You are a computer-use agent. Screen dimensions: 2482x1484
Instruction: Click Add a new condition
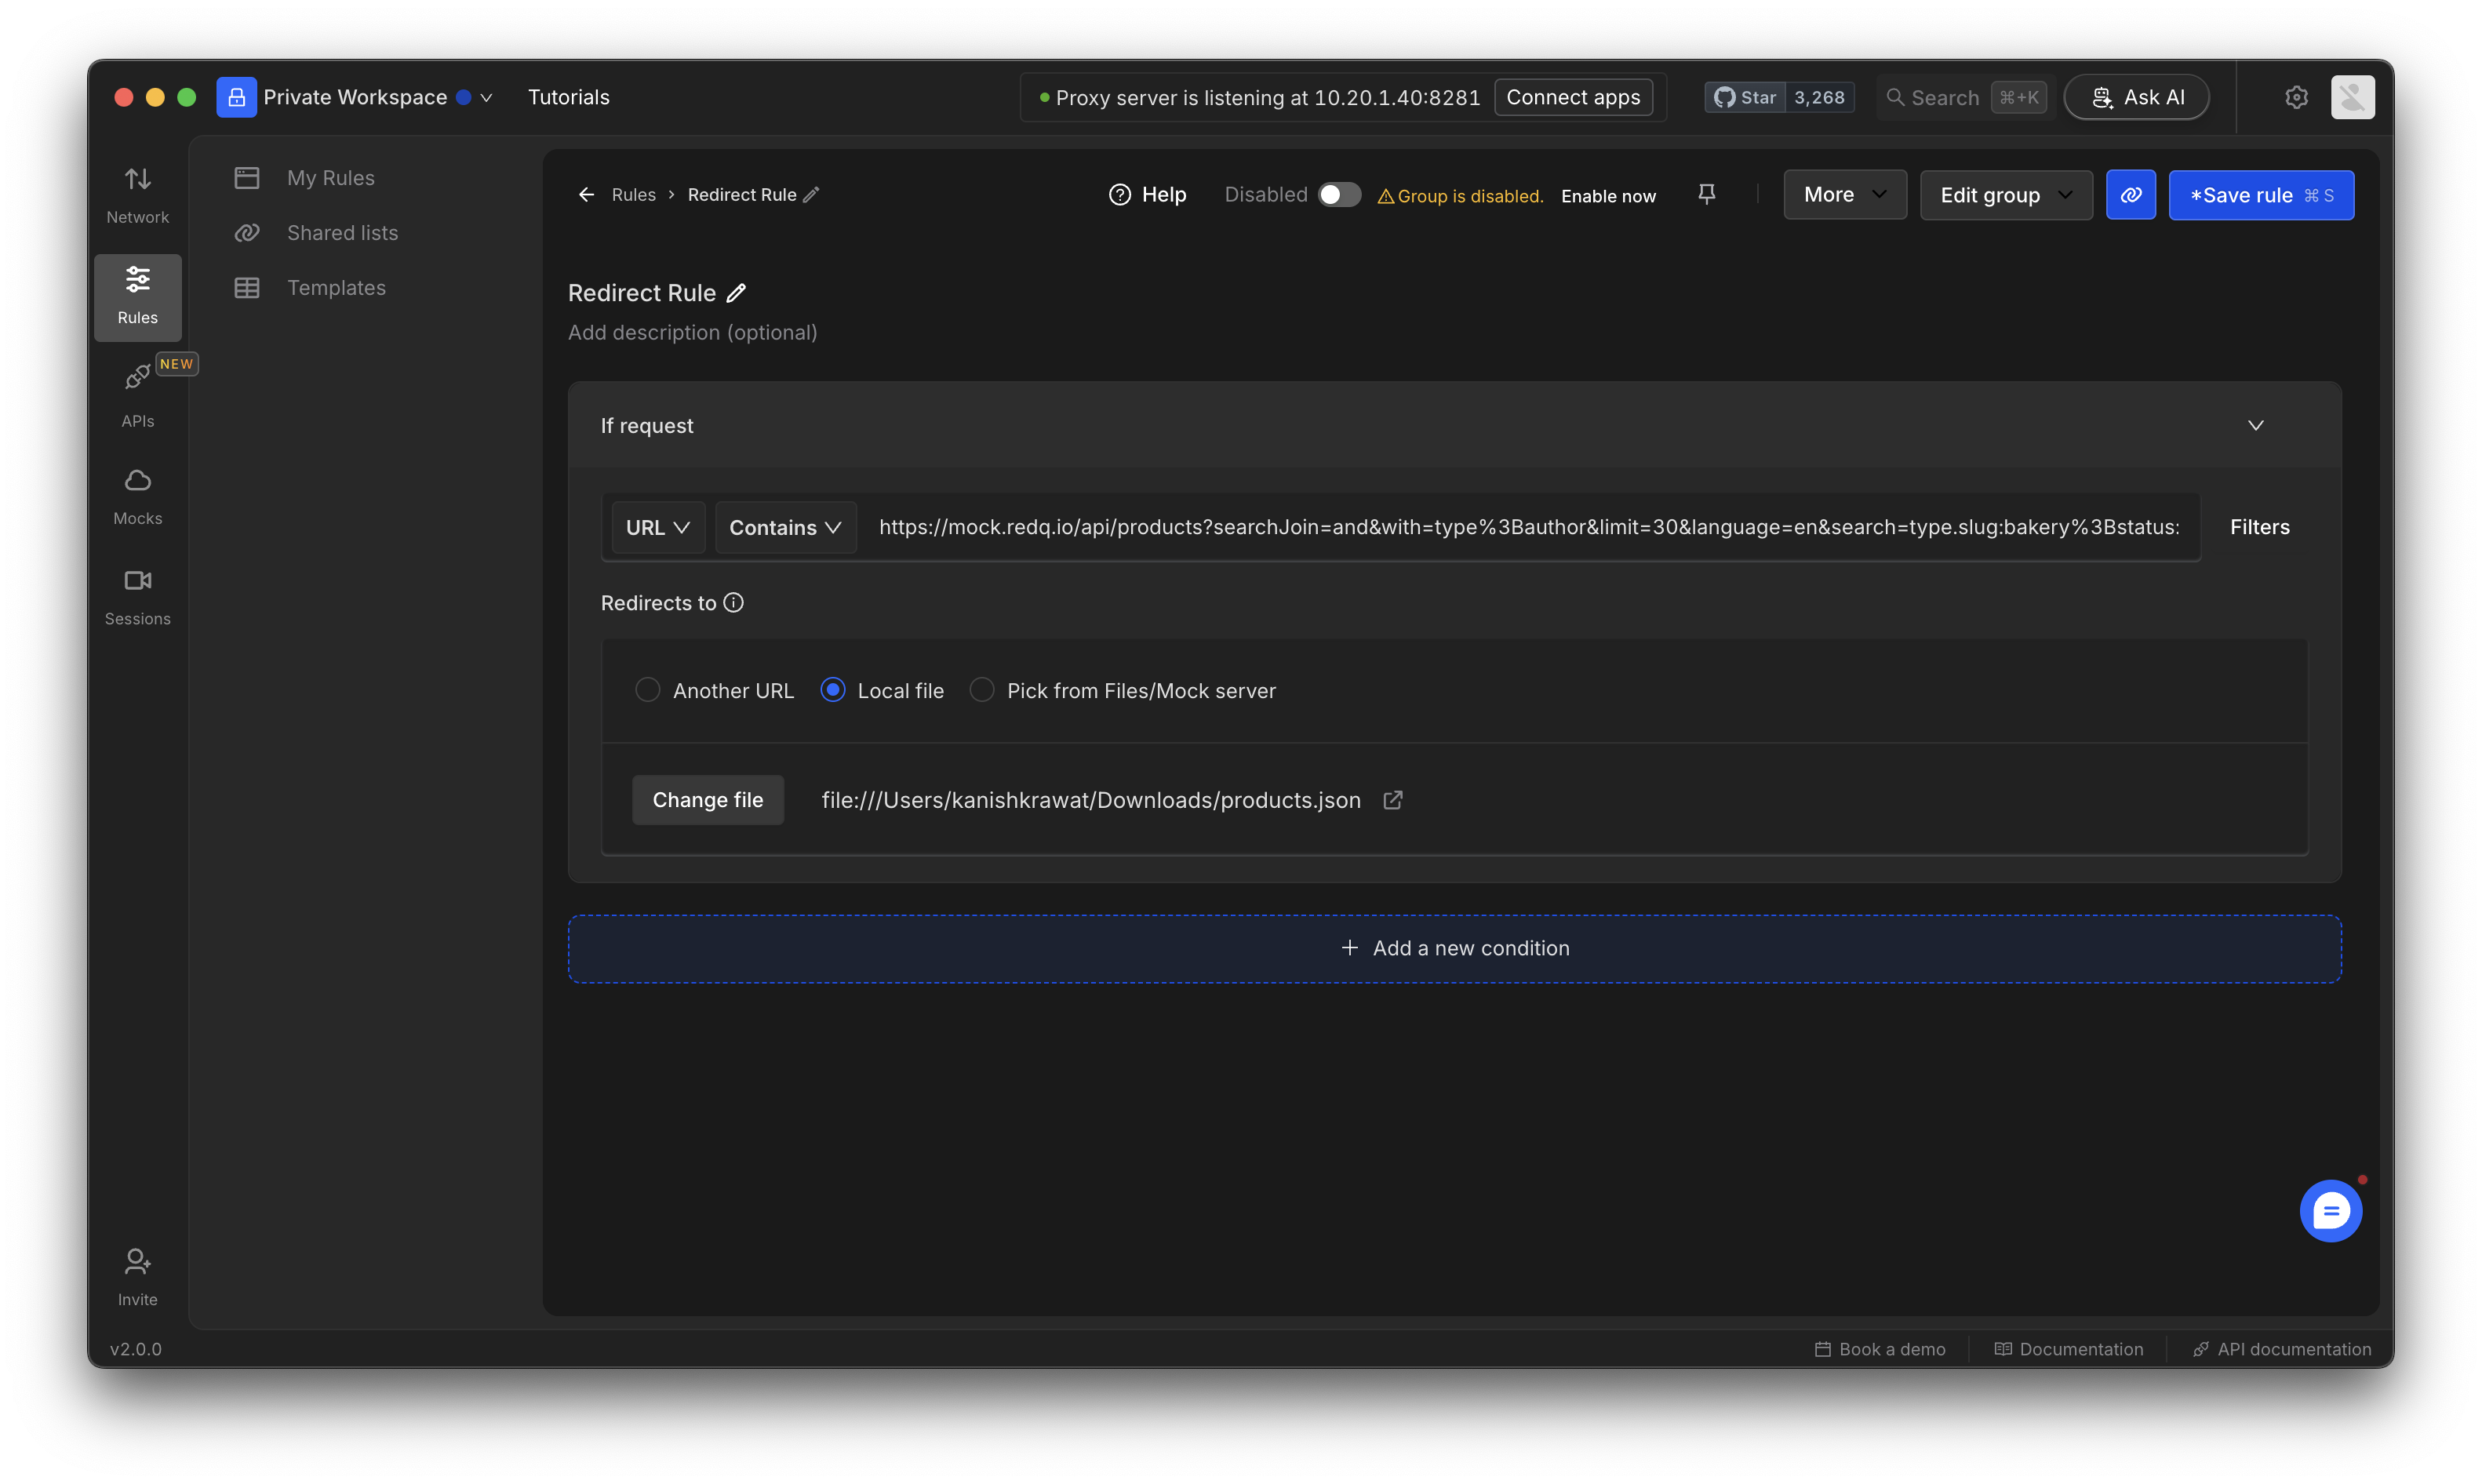tap(1454, 947)
